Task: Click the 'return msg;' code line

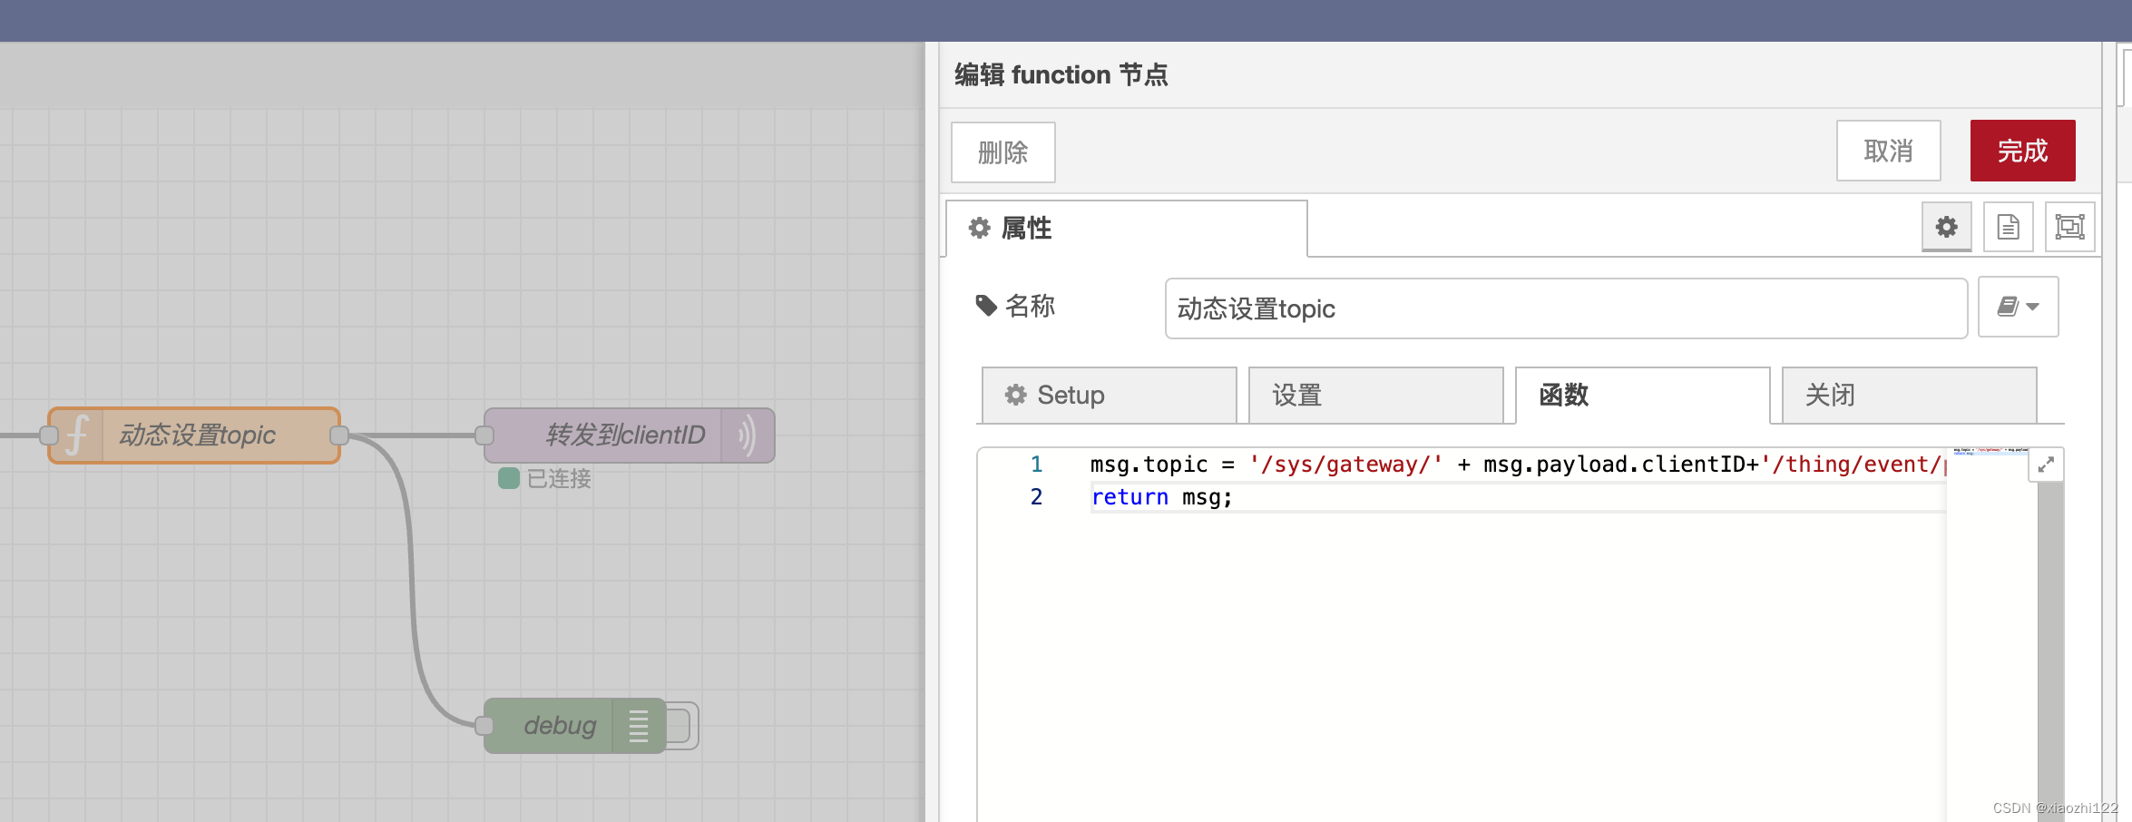Action: click(x=1161, y=497)
